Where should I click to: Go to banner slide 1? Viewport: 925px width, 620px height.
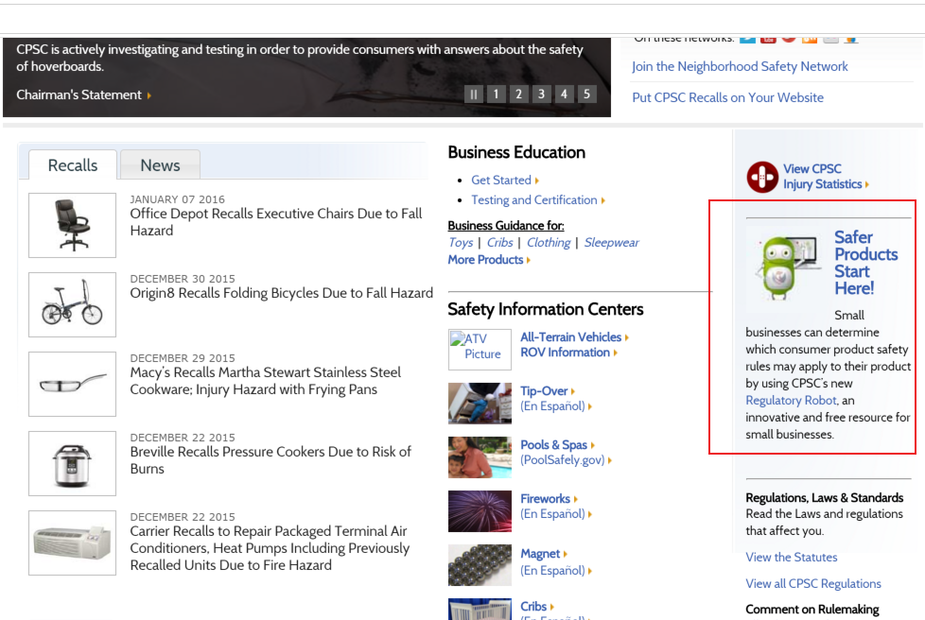(497, 94)
